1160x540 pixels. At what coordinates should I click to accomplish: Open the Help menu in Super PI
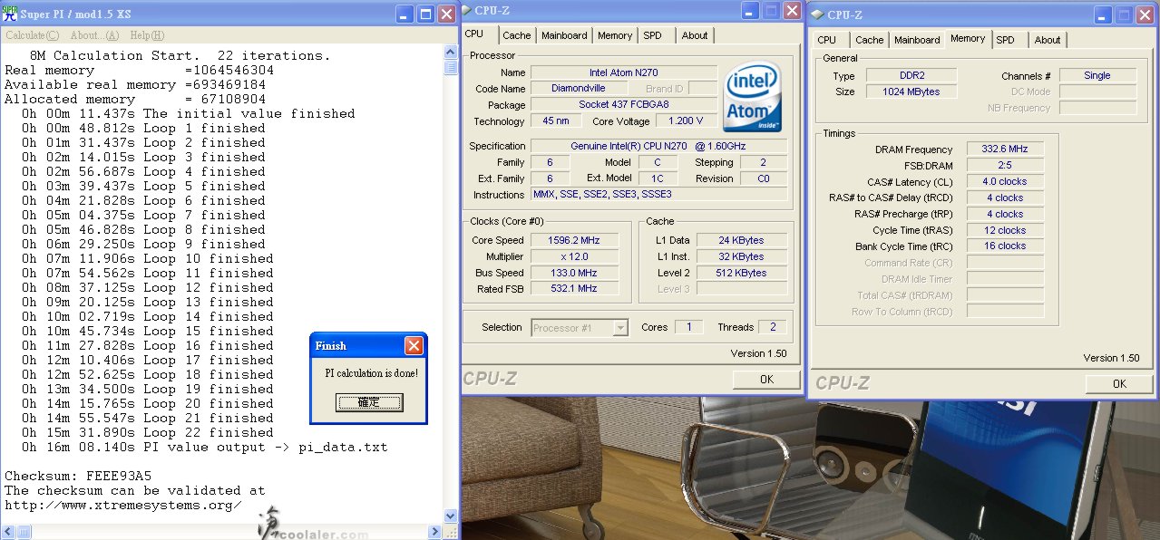147,35
